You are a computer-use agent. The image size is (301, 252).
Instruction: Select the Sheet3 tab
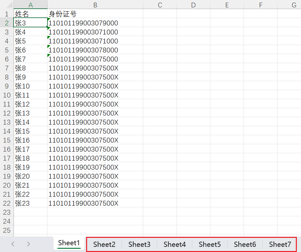tap(139, 244)
